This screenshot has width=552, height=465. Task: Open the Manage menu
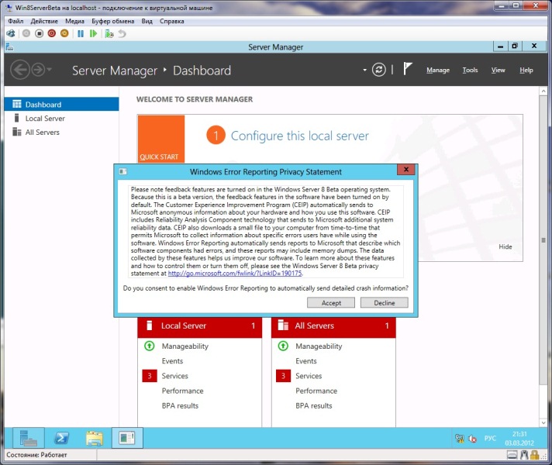(x=438, y=71)
